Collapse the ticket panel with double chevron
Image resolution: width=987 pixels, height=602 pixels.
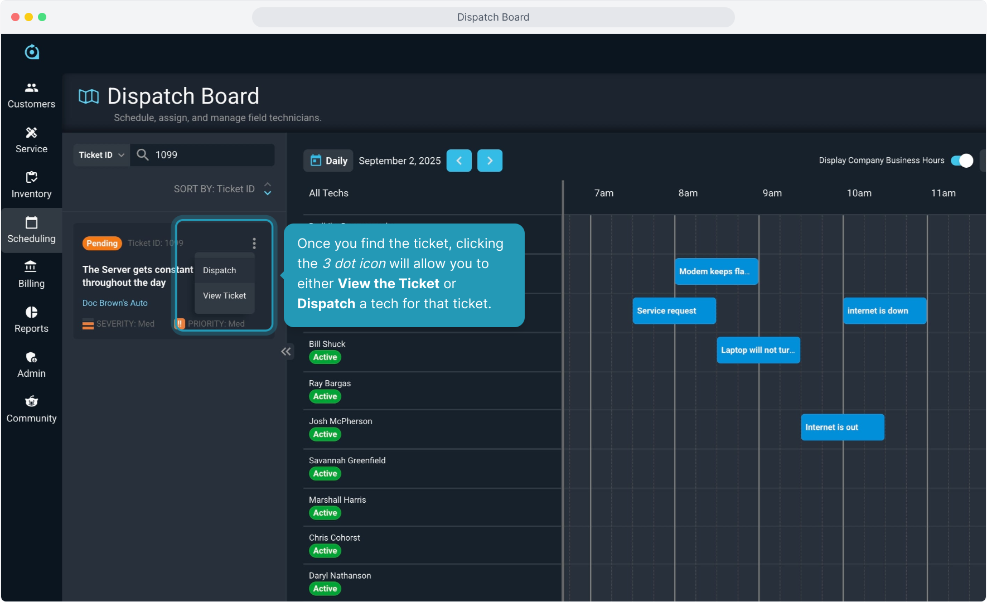pyautogui.click(x=286, y=351)
